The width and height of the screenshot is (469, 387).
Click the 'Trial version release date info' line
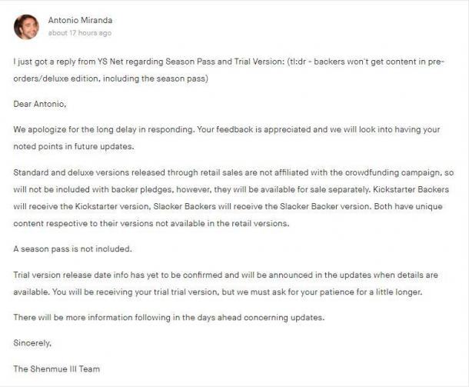pos(226,275)
